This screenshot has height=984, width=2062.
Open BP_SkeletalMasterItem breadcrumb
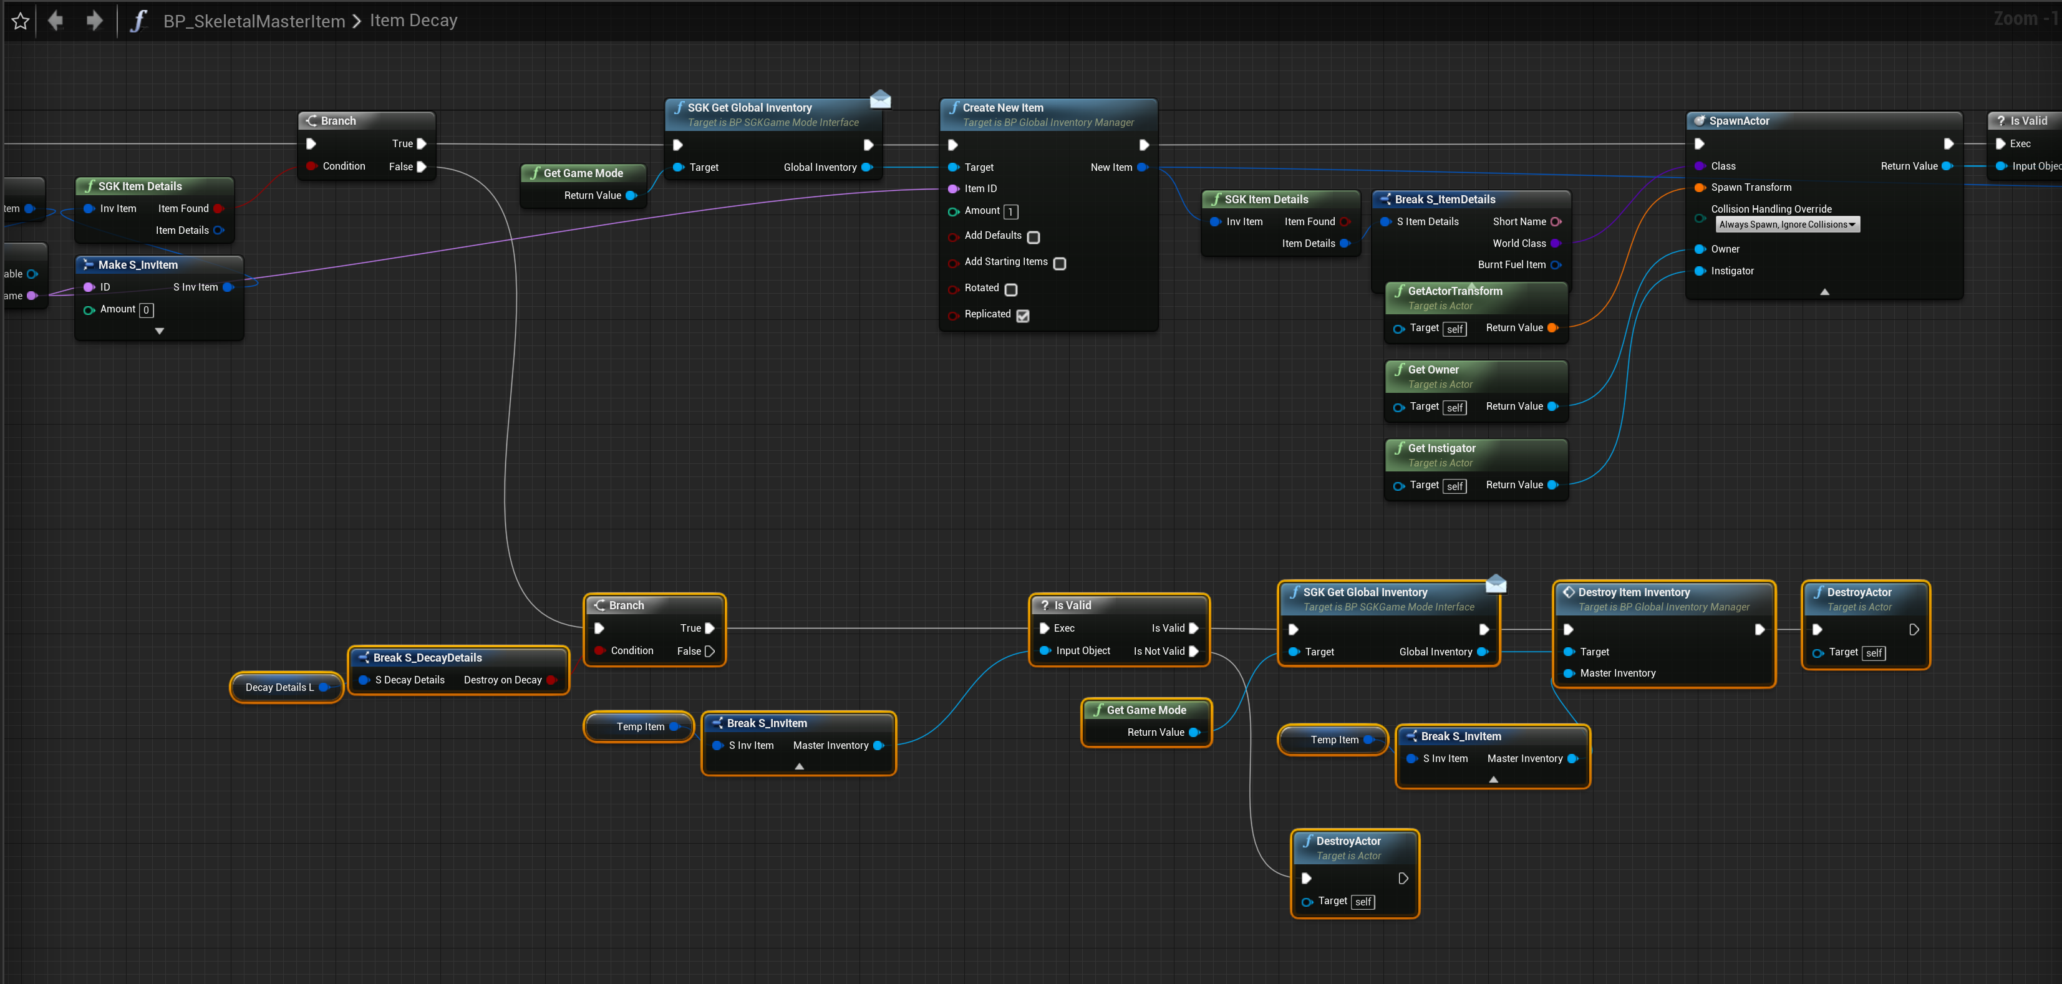[x=254, y=21]
